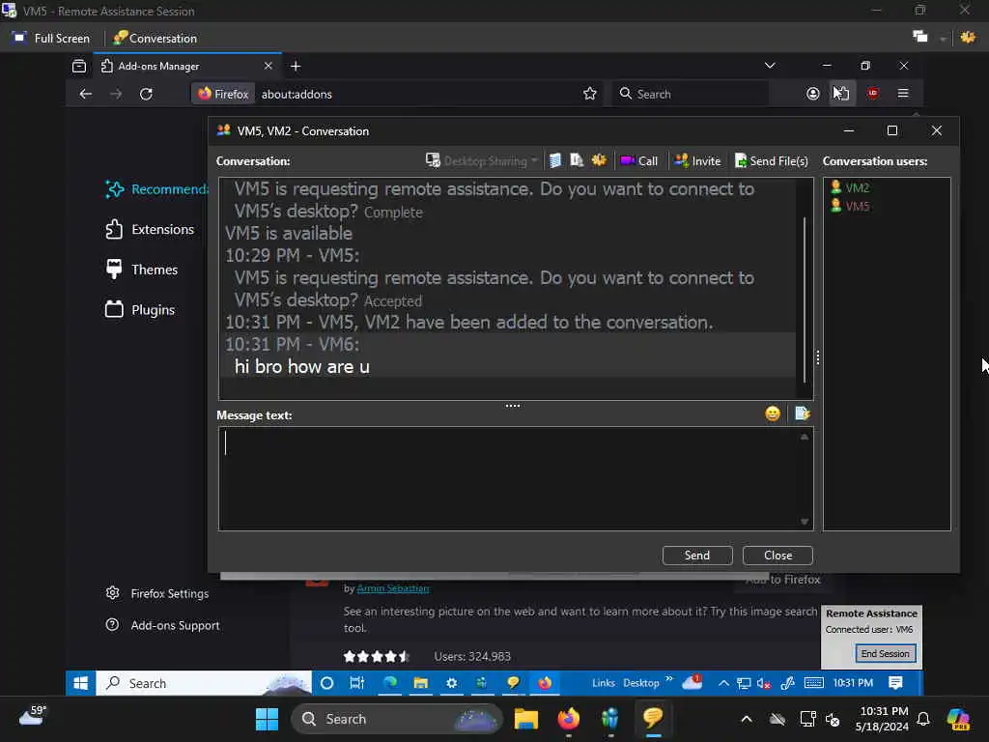Click remote taskbar Cortana circle icon
The image size is (989, 742).
coord(326,683)
